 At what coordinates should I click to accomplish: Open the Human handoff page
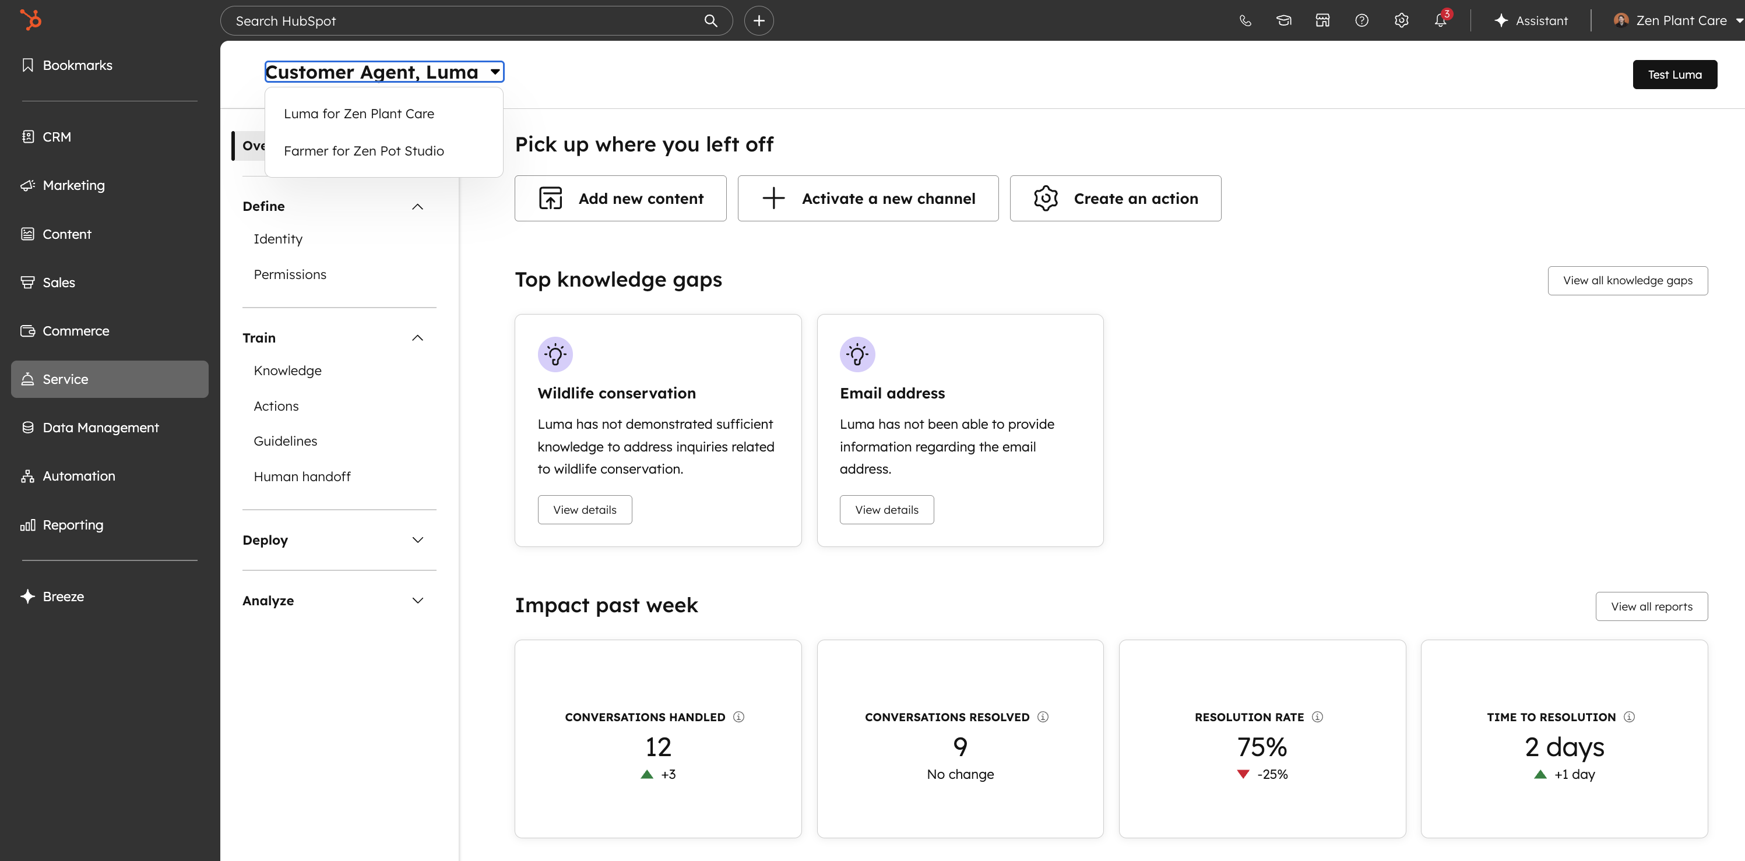click(x=302, y=477)
